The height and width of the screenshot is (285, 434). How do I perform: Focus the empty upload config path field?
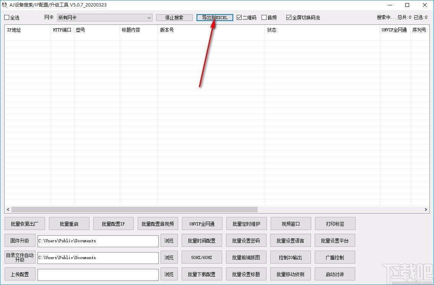(x=98, y=275)
